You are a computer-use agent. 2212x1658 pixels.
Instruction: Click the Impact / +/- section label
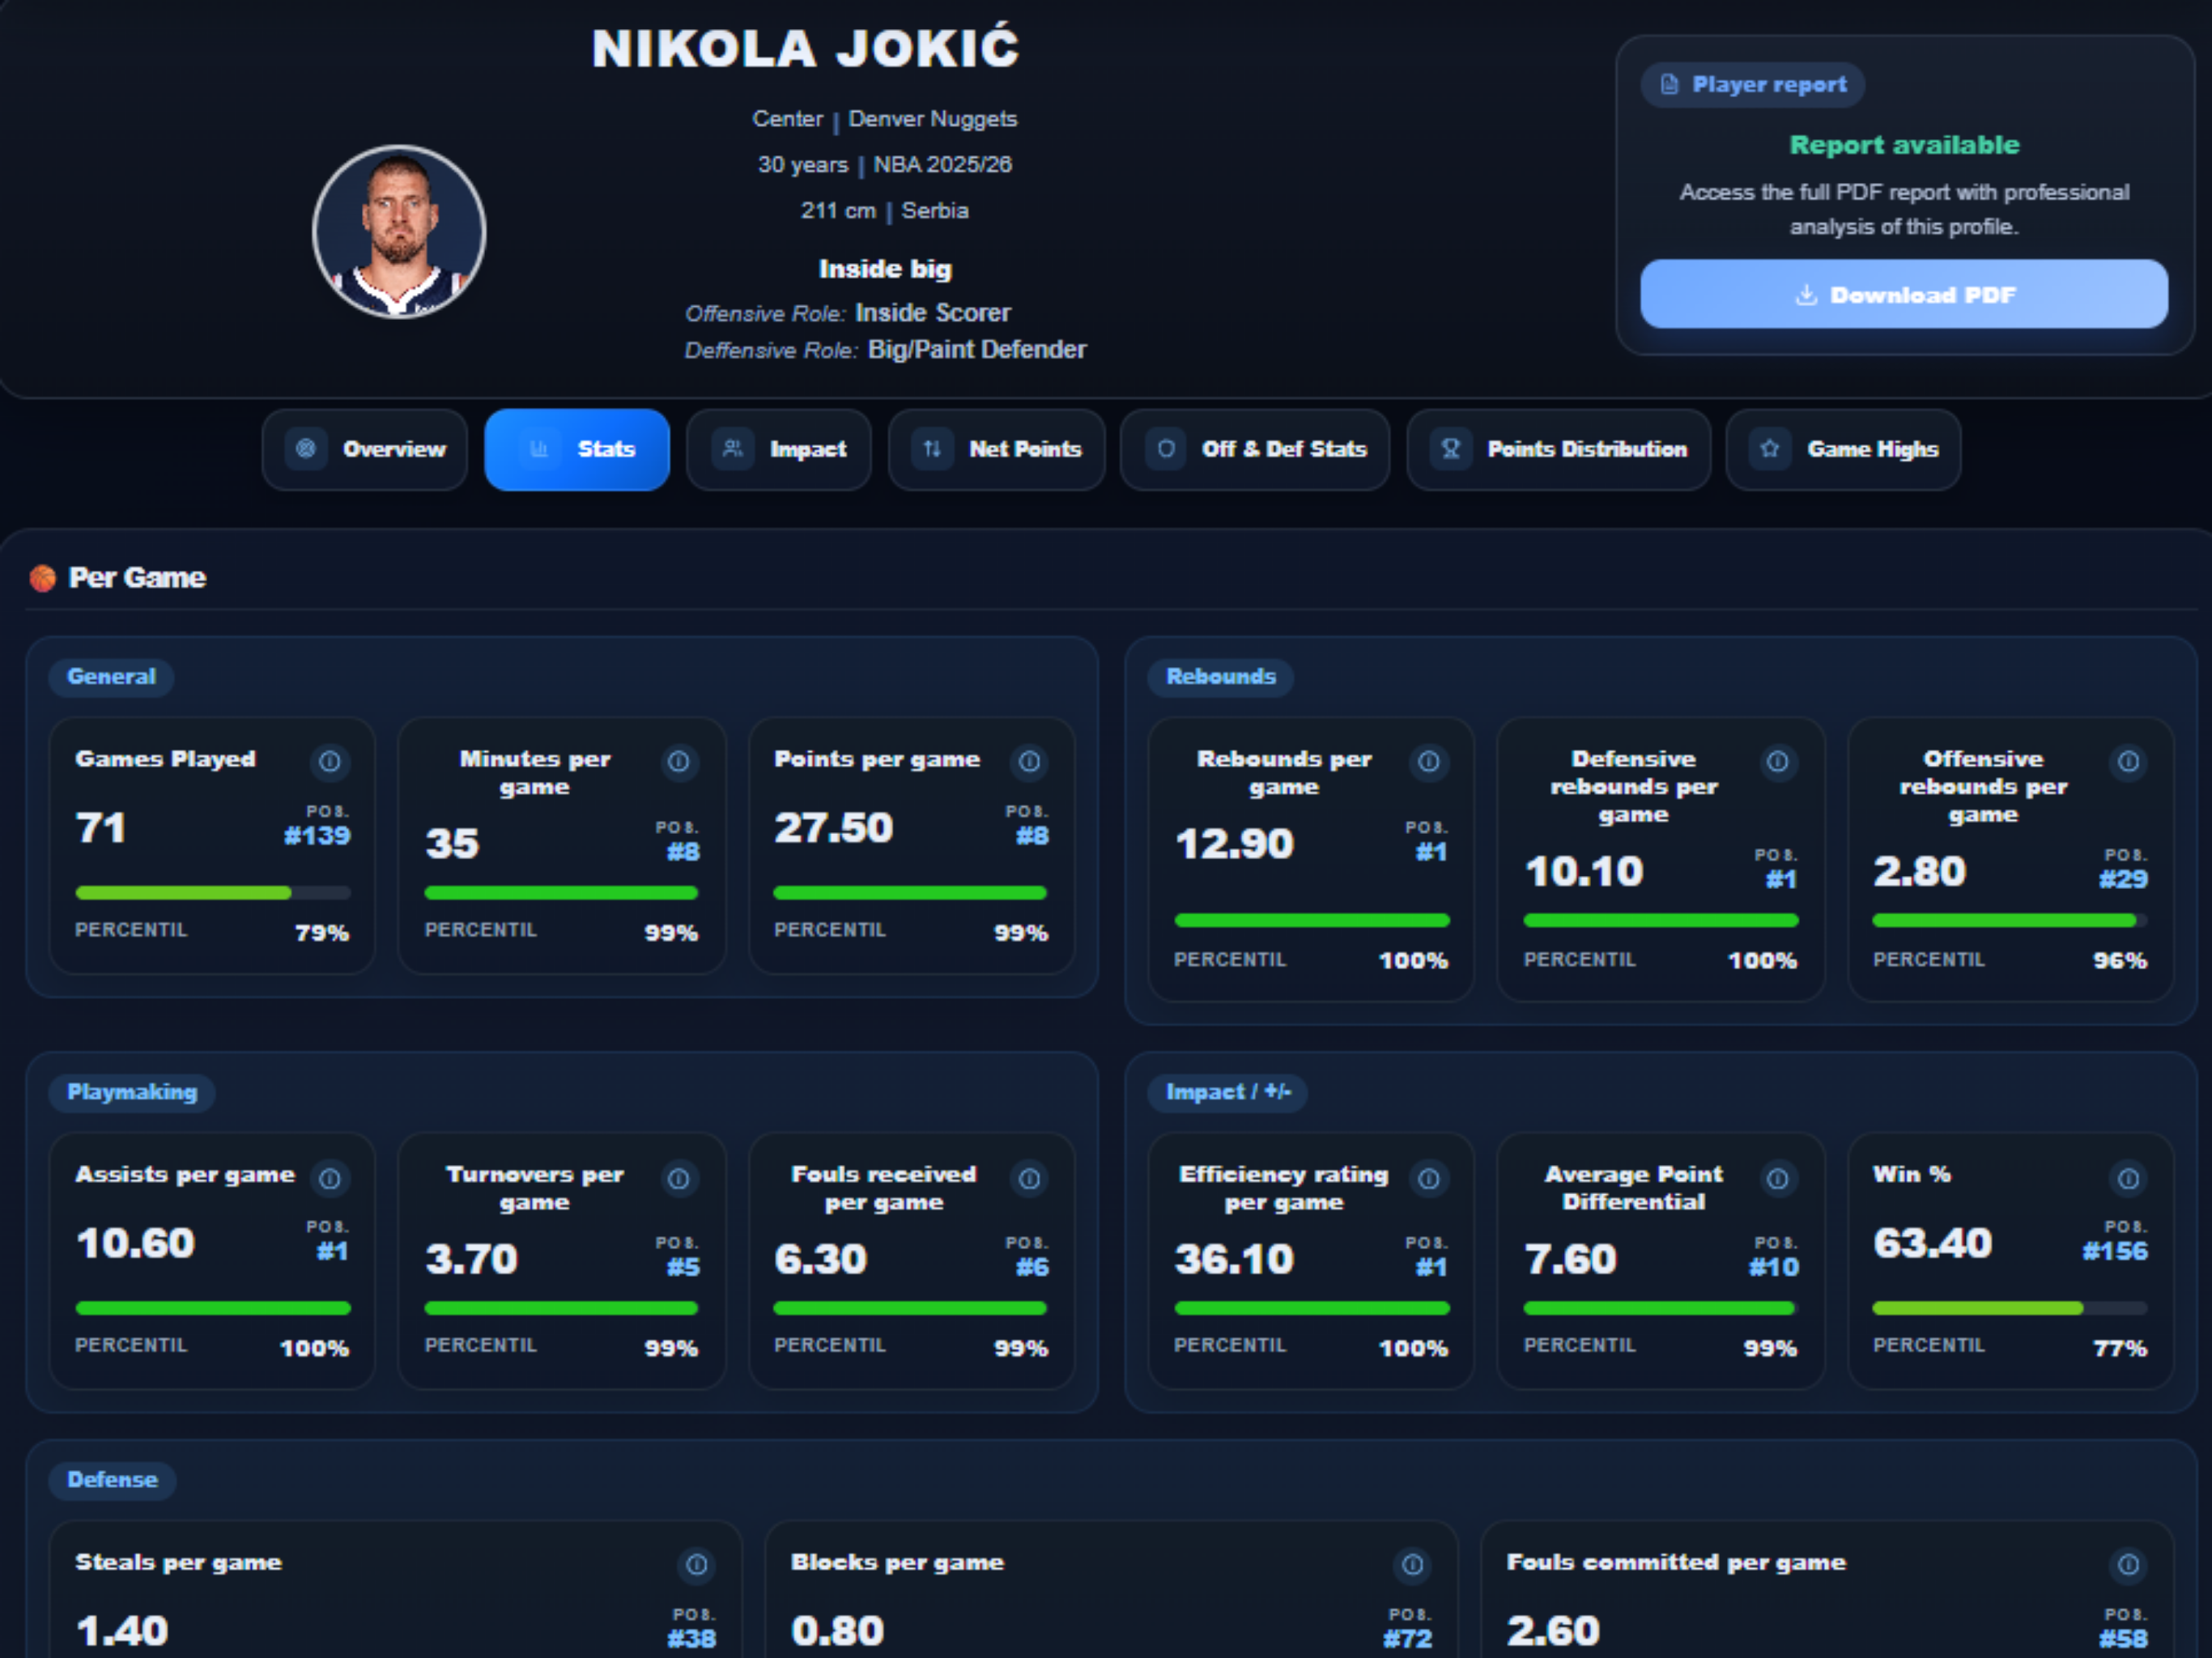(x=1228, y=1092)
